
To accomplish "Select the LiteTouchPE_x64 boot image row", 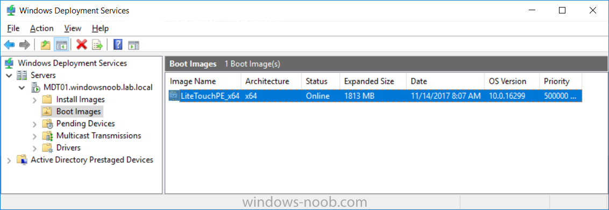I will coord(375,96).
